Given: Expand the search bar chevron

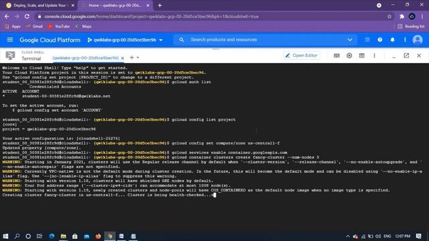Looking at the screenshot, I should (350, 40).
